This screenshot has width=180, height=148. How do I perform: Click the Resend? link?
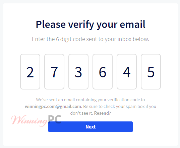(x=103, y=113)
